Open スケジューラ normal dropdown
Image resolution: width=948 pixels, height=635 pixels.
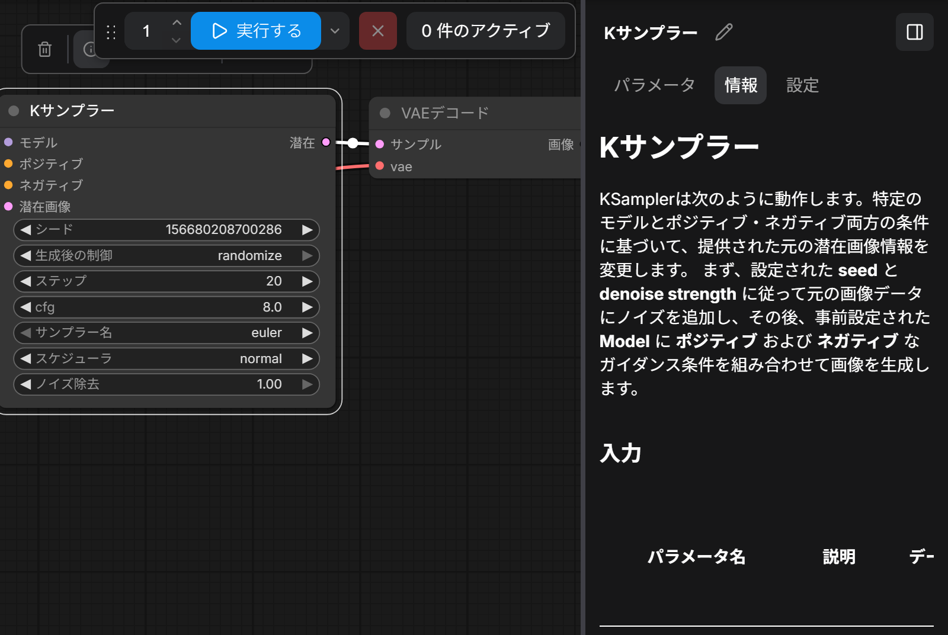click(x=166, y=358)
